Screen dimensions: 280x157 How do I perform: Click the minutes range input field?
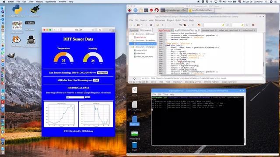[x=75, y=97]
